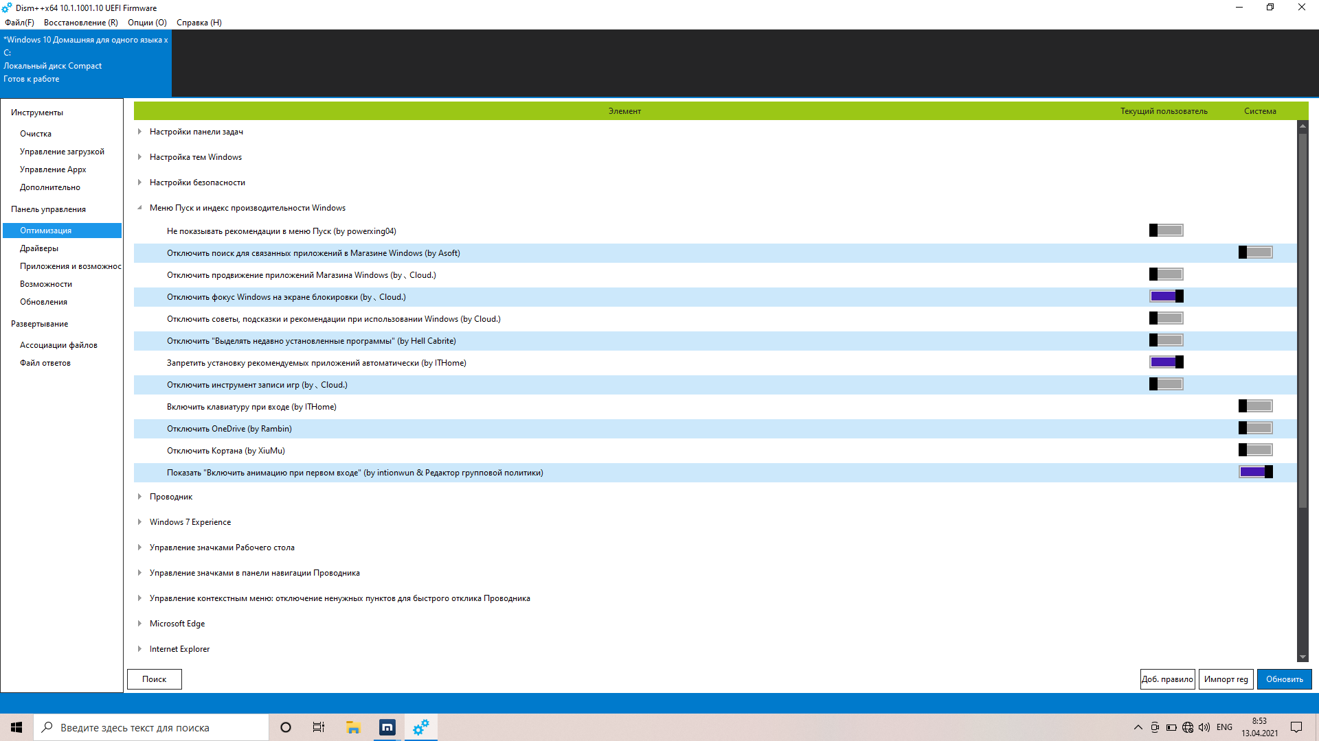Image resolution: width=1319 pixels, height=741 pixels.
Task: Toggle 'Включить анимацию при первом входе' switch
Action: (1256, 472)
